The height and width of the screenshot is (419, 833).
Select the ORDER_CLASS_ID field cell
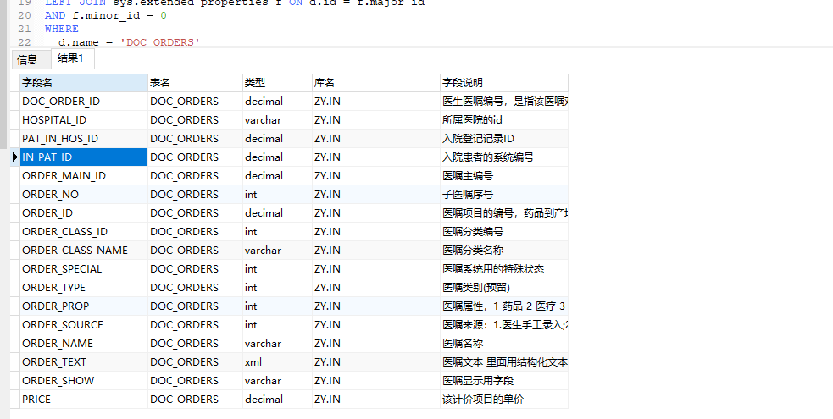tap(84, 231)
